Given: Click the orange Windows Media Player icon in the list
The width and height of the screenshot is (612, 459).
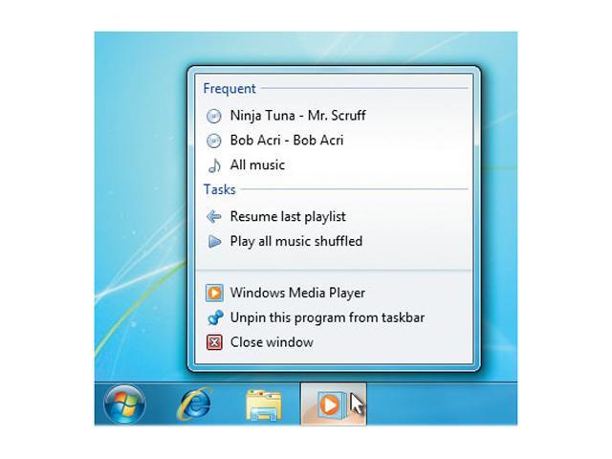Looking at the screenshot, I should point(214,294).
